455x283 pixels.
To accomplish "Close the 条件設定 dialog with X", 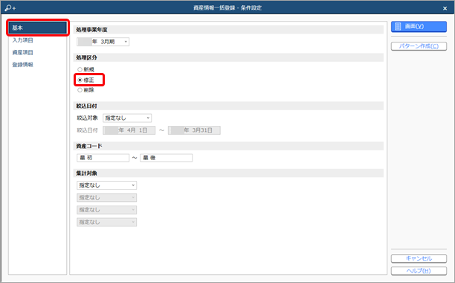I will (x=445, y=8).
